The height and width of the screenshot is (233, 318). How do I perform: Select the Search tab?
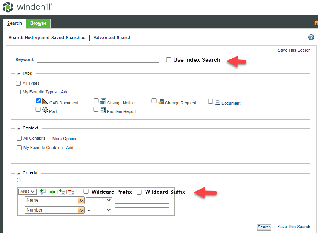pyautogui.click(x=14, y=23)
